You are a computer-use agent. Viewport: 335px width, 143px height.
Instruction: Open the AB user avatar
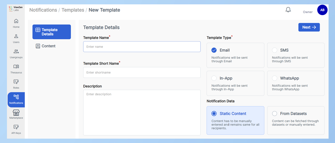(322, 10)
